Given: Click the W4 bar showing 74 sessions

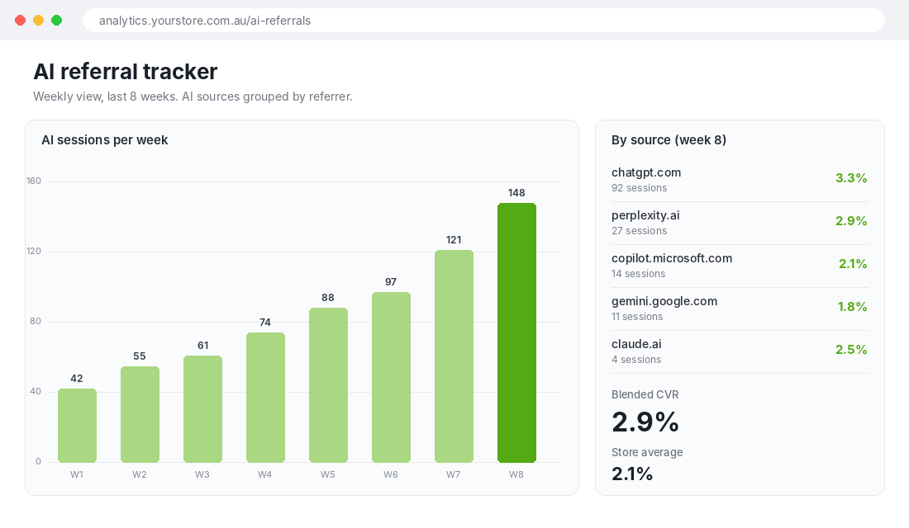Looking at the screenshot, I should pyautogui.click(x=265, y=398).
